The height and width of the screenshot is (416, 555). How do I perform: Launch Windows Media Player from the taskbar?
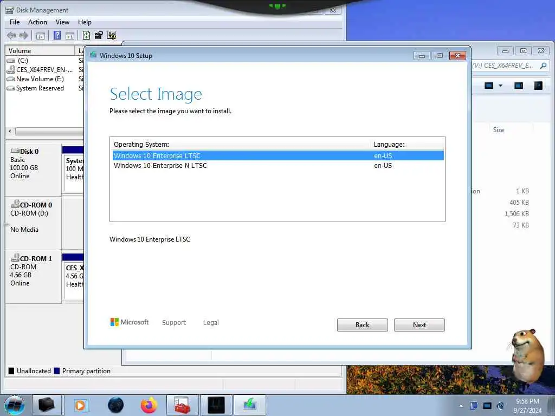click(80, 405)
